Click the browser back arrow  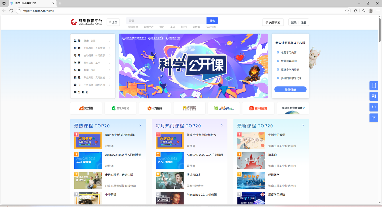point(4,11)
